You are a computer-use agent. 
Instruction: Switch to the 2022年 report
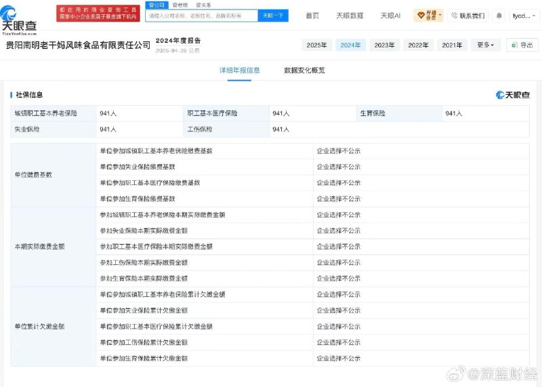tap(418, 45)
